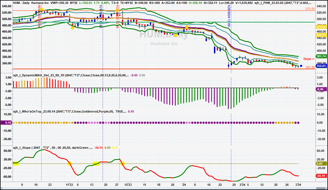Click the B=349.00 bid value
This screenshot has width=328, height=190.
pos(141,3)
